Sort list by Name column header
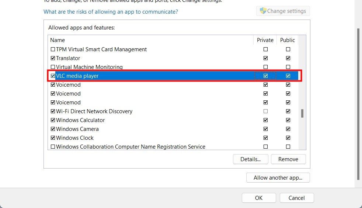 click(x=150, y=40)
